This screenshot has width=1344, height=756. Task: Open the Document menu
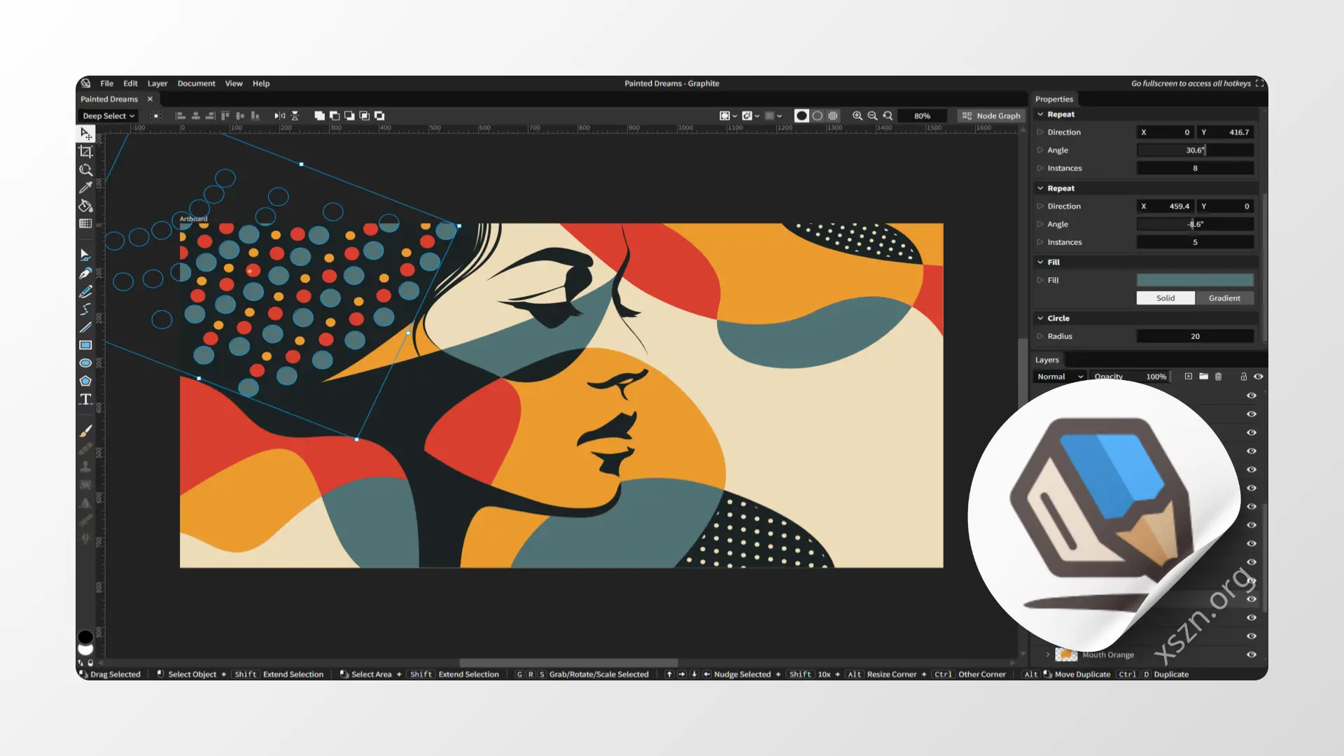[196, 83]
